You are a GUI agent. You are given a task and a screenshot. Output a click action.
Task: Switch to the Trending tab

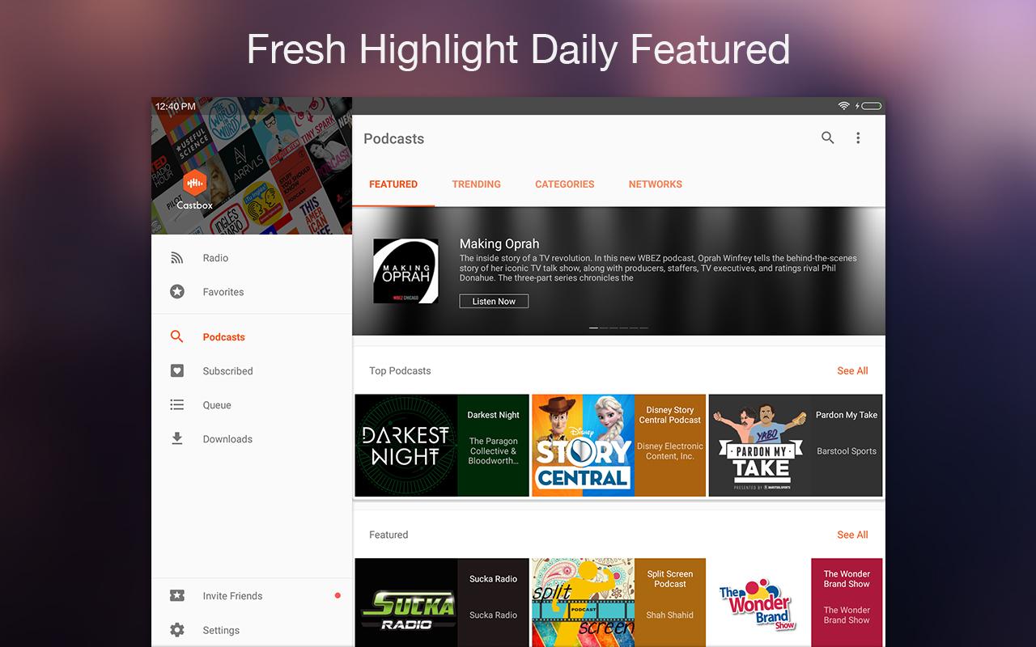pos(476,184)
